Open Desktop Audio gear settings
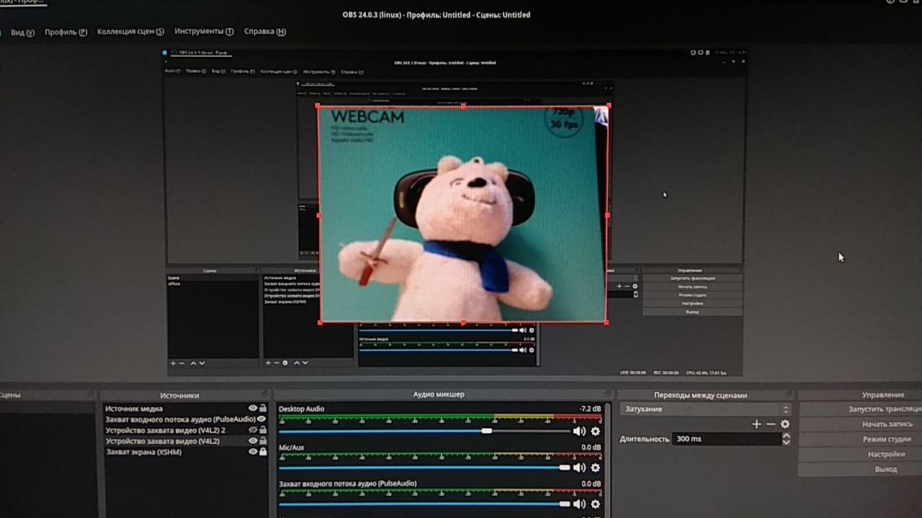Image resolution: width=922 pixels, height=518 pixels. 595,431
